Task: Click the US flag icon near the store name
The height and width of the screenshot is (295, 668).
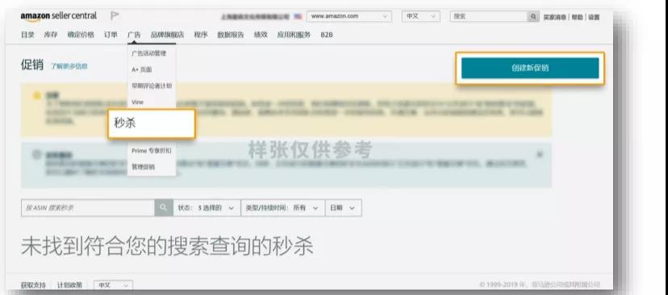Action: click(x=298, y=17)
